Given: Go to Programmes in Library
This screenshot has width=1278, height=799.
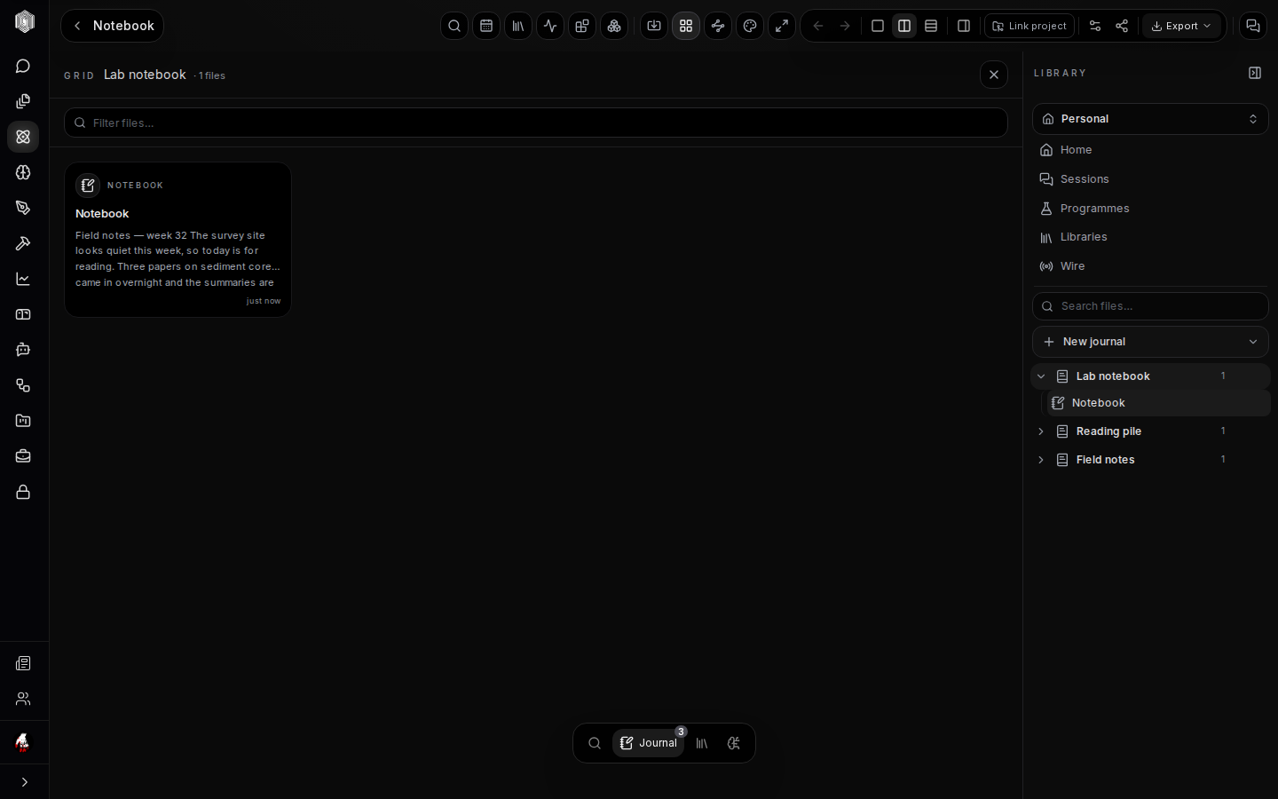Looking at the screenshot, I should [x=1150, y=209].
